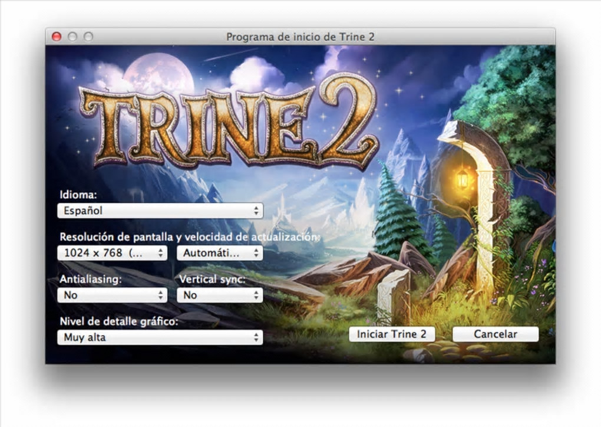Open the Vertical sync dropdown set to No
Viewport: 601px width, 427px height.
point(220,295)
